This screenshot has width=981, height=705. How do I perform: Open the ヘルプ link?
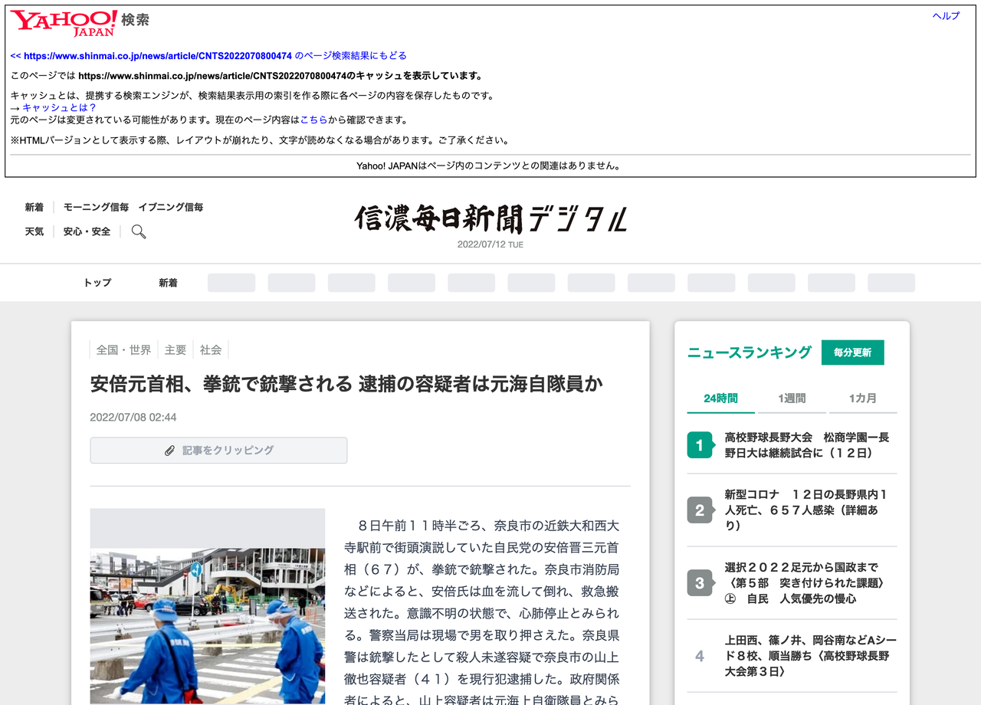(x=946, y=16)
